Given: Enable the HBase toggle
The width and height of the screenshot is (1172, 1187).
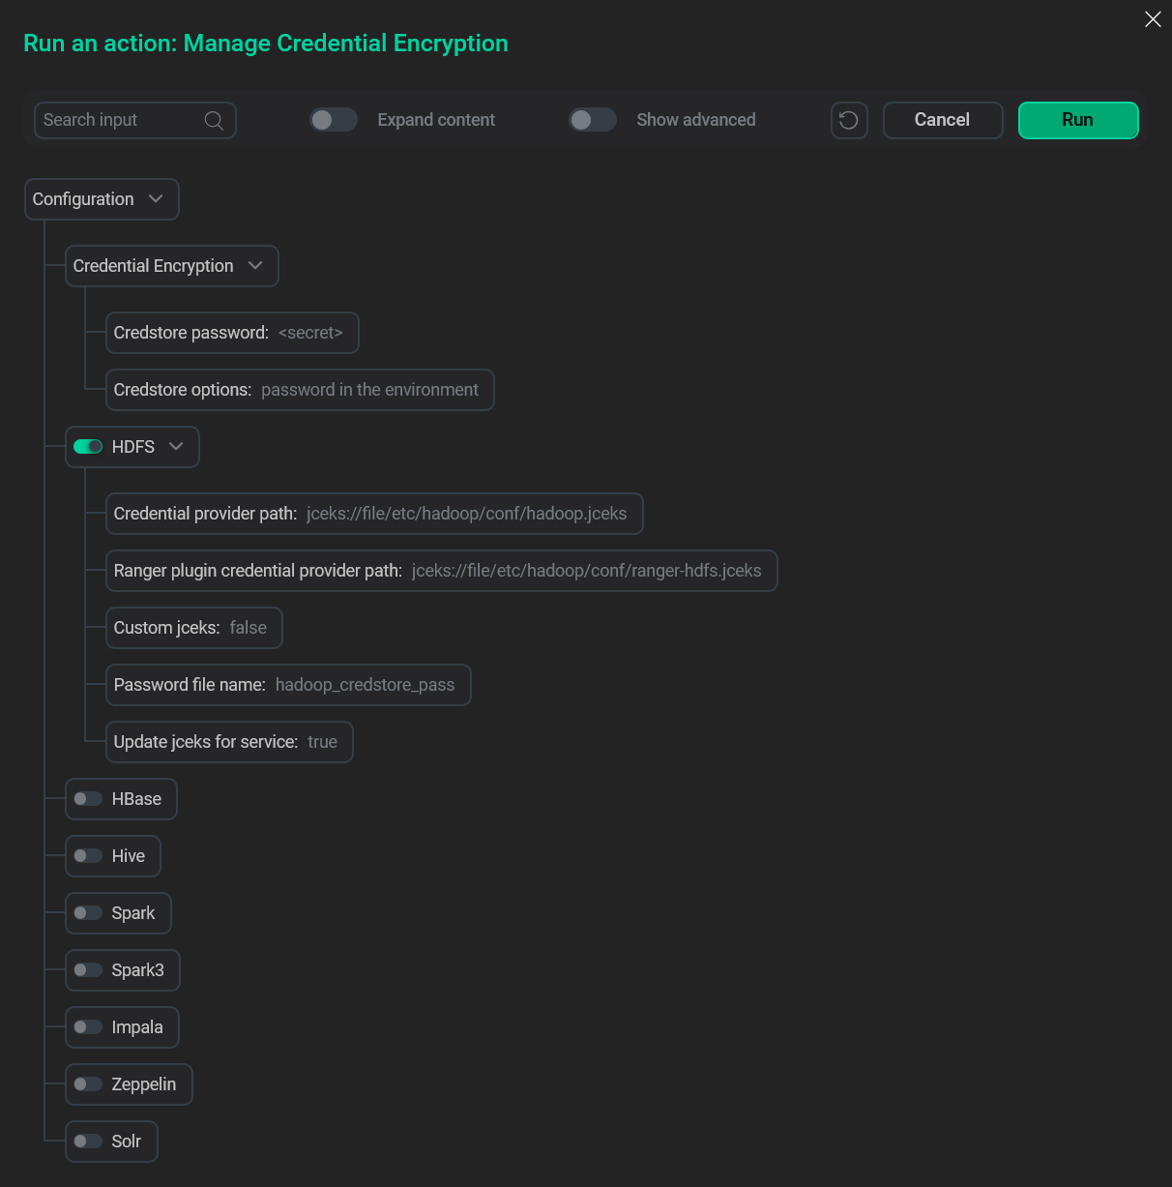Looking at the screenshot, I should [x=88, y=799].
